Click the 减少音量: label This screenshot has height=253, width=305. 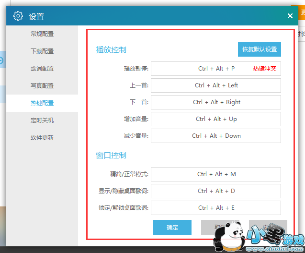[136, 135]
